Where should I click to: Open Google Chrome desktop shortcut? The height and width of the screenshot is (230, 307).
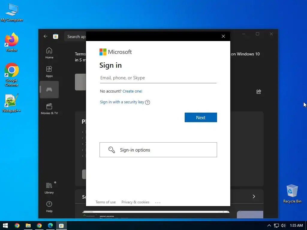click(12, 75)
